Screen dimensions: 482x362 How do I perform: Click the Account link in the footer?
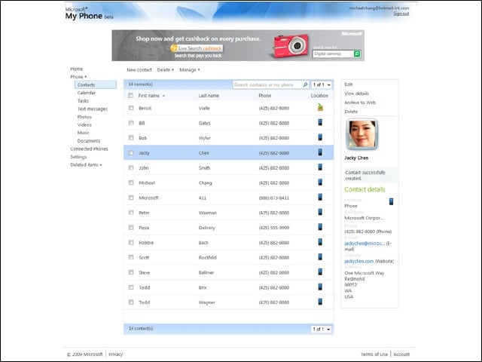coord(401,354)
